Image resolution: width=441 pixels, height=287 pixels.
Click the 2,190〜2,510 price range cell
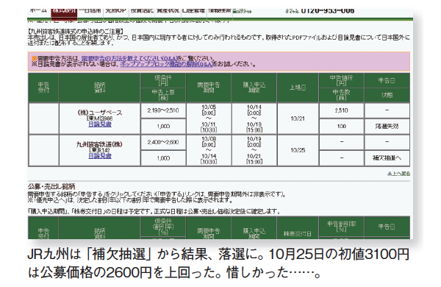pyautogui.click(x=163, y=110)
